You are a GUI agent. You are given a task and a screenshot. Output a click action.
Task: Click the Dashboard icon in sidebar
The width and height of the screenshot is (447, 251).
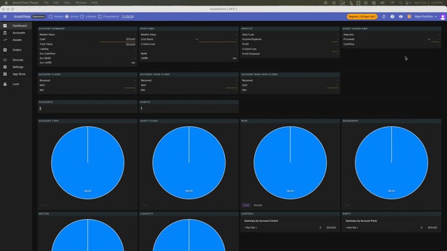pos(5,26)
